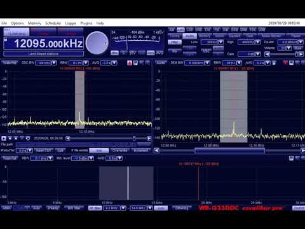
Task: Open the File menu
Action: 4,23
